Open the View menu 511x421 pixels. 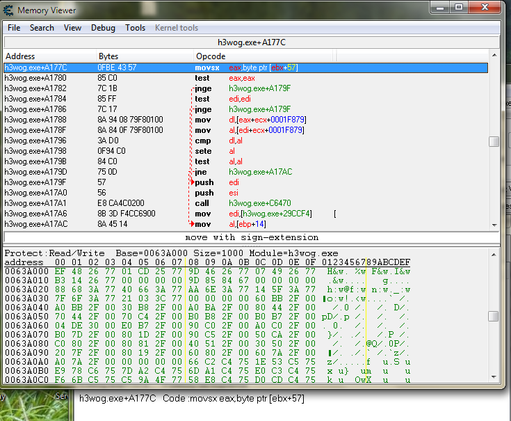click(x=72, y=28)
